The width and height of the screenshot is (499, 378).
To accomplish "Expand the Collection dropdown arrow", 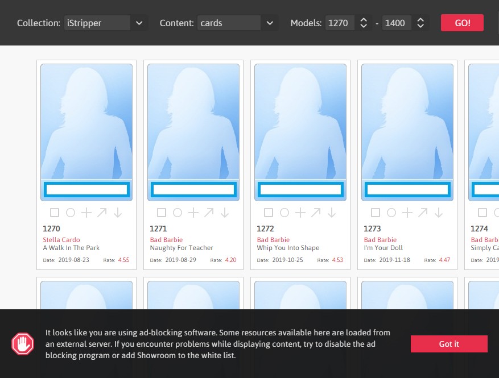I will click(x=139, y=23).
